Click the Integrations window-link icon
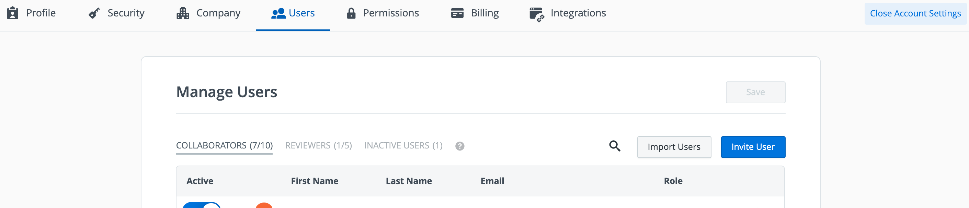 (x=536, y=14)
